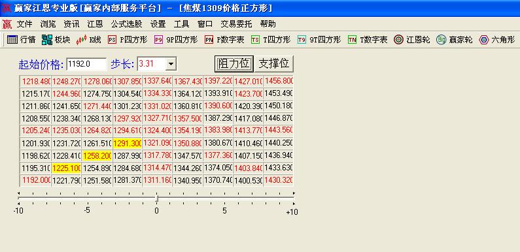Open the 江恩 menu
520x252 pixels.
point(95,24)
